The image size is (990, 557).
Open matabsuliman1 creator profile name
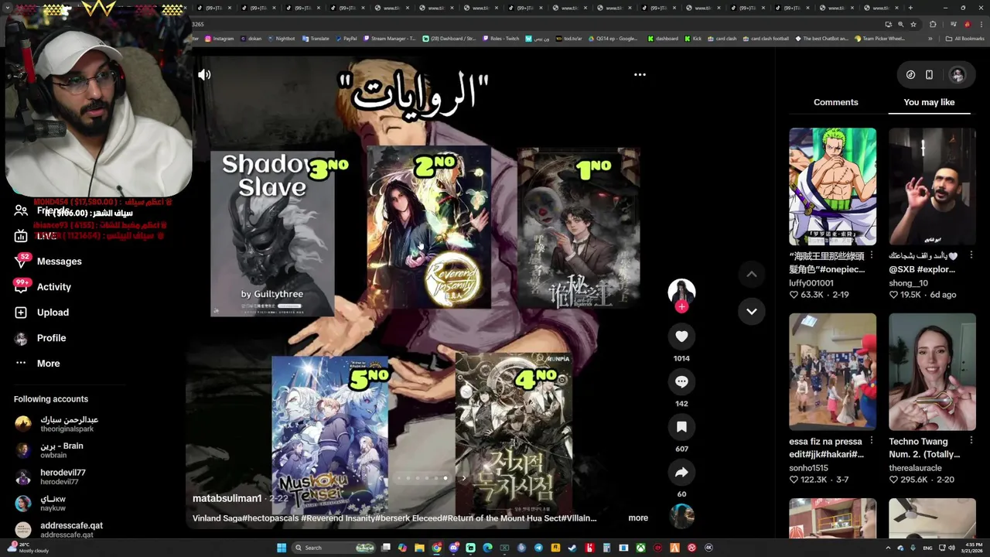pos(227,498)
